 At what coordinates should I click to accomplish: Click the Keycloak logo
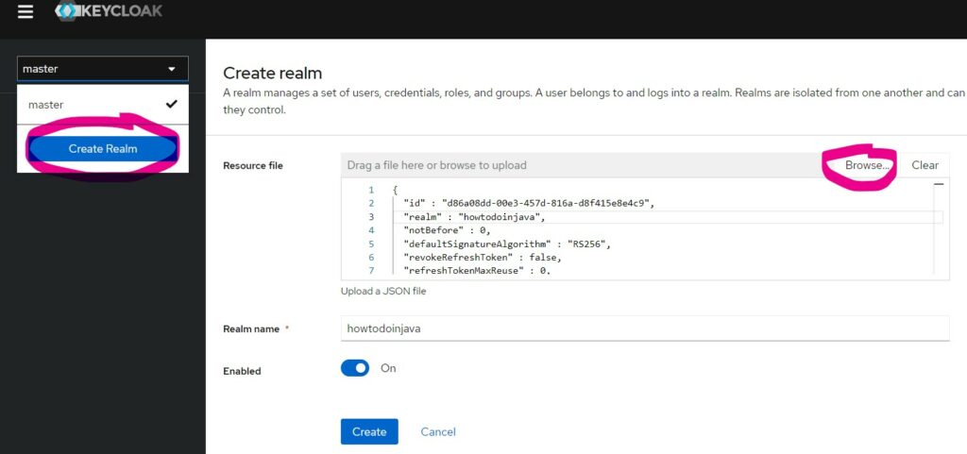click(x=109, y=11)
